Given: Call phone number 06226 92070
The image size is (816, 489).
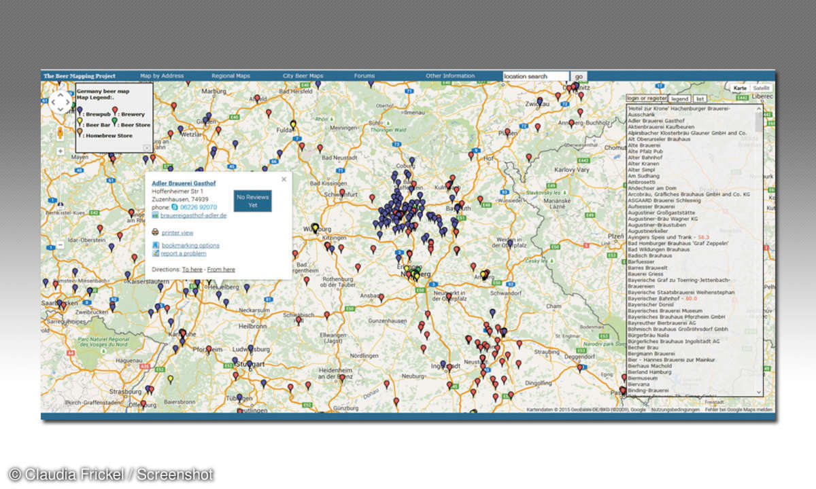Looking at the screenshot, I should [x=197, y=207].
